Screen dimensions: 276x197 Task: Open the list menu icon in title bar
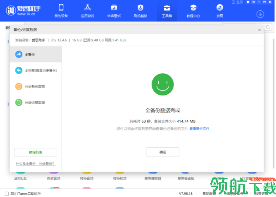click(x=253, y=2)
